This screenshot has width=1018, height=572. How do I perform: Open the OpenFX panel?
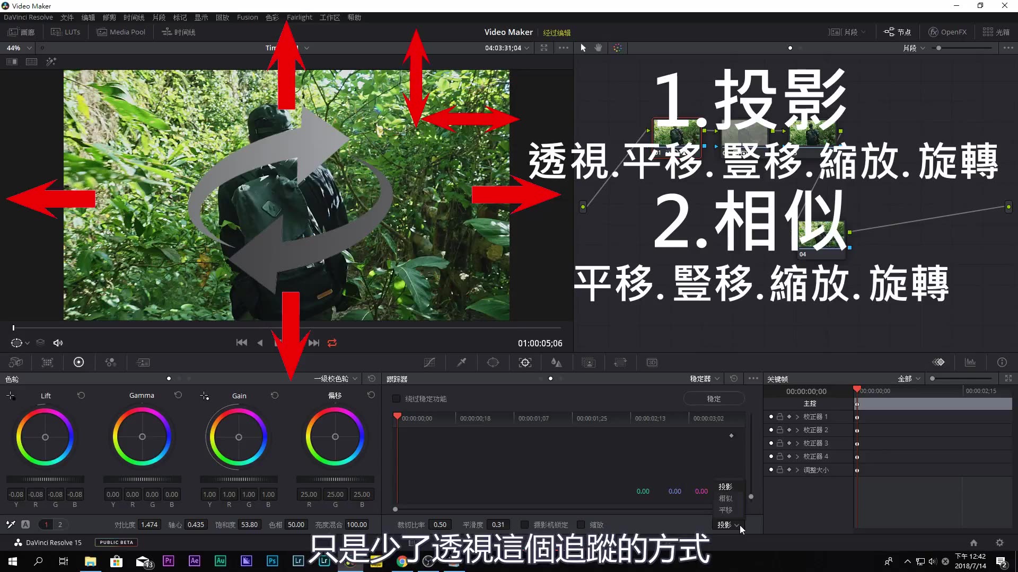947,32
